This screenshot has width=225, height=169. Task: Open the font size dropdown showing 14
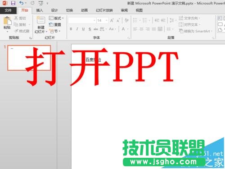coord(107,20)
